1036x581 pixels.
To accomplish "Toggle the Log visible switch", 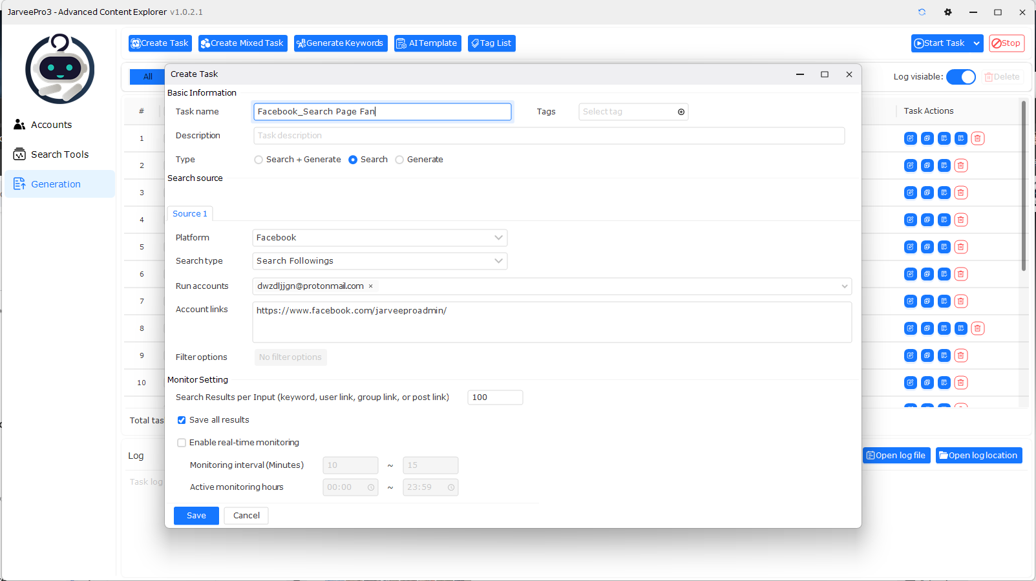I will point(960,77).
